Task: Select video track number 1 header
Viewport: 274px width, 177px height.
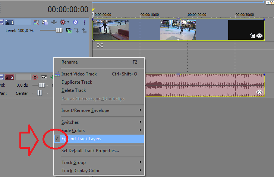Action: [9, 22]
